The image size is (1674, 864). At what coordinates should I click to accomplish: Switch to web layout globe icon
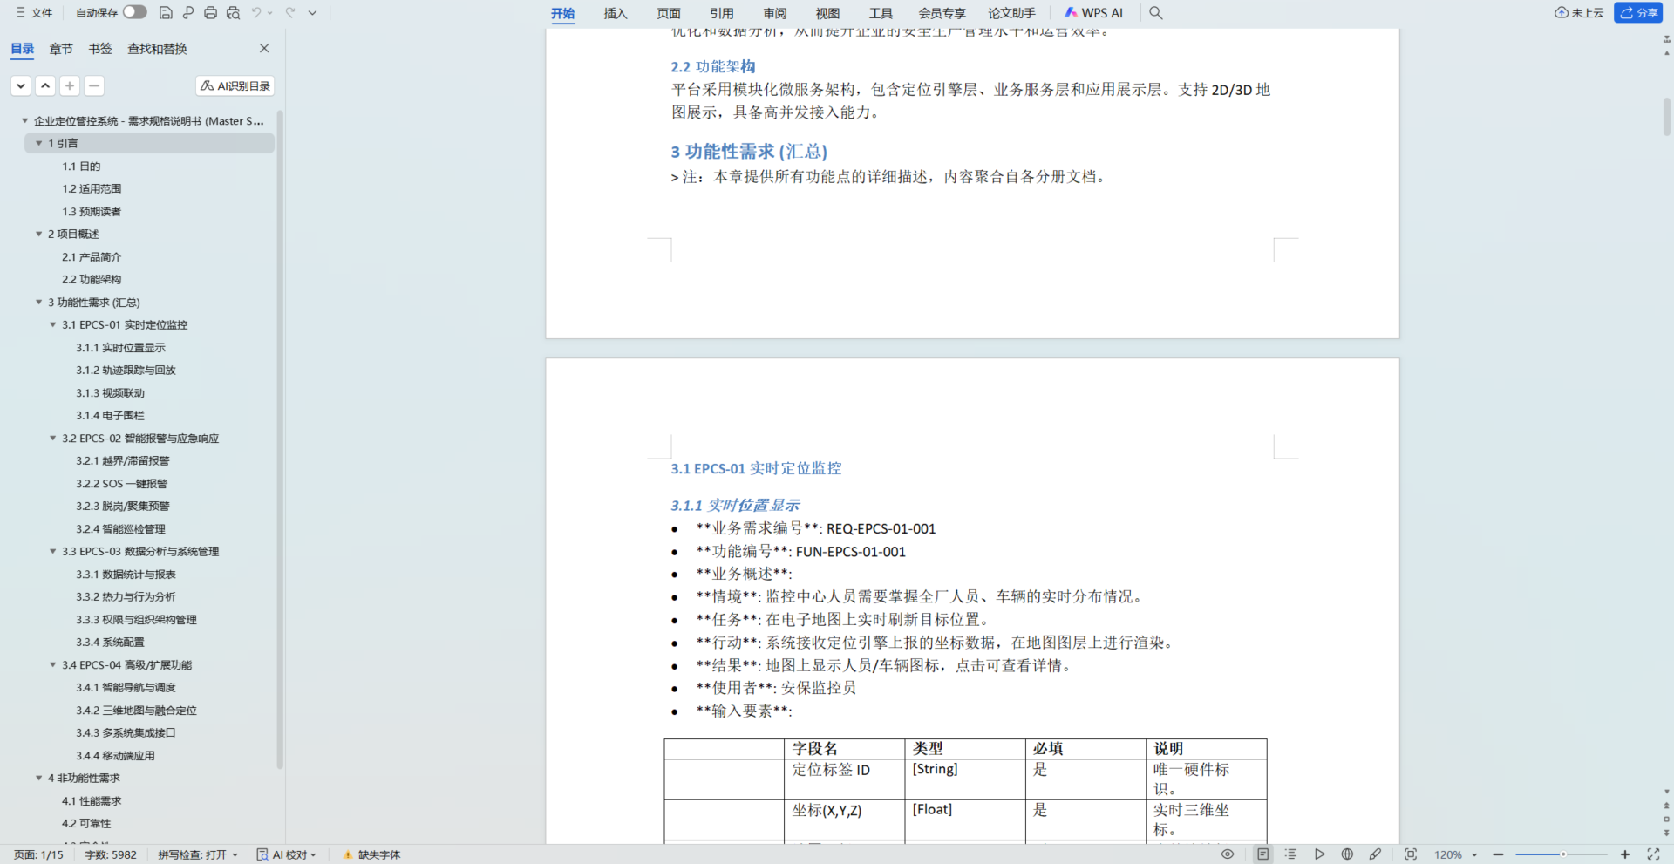tap(1347, 854)
